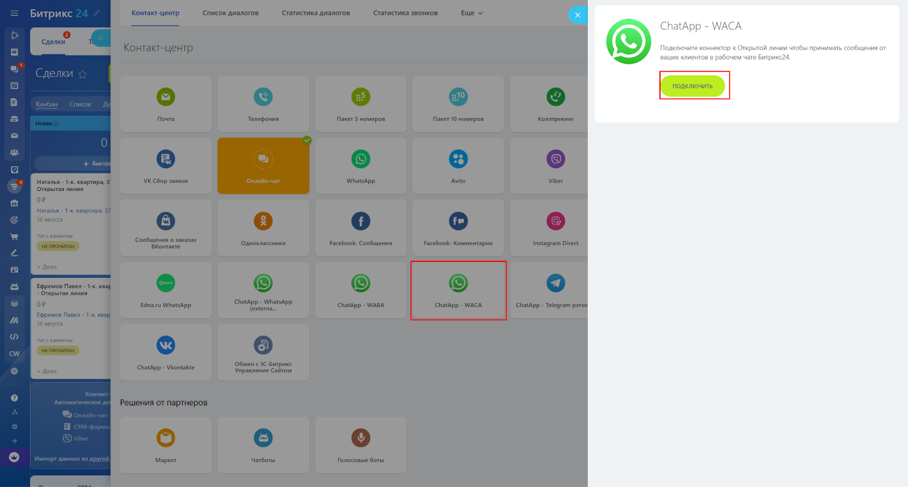
Task: Open the Чатботы partner tile
Action: point(263,445)
